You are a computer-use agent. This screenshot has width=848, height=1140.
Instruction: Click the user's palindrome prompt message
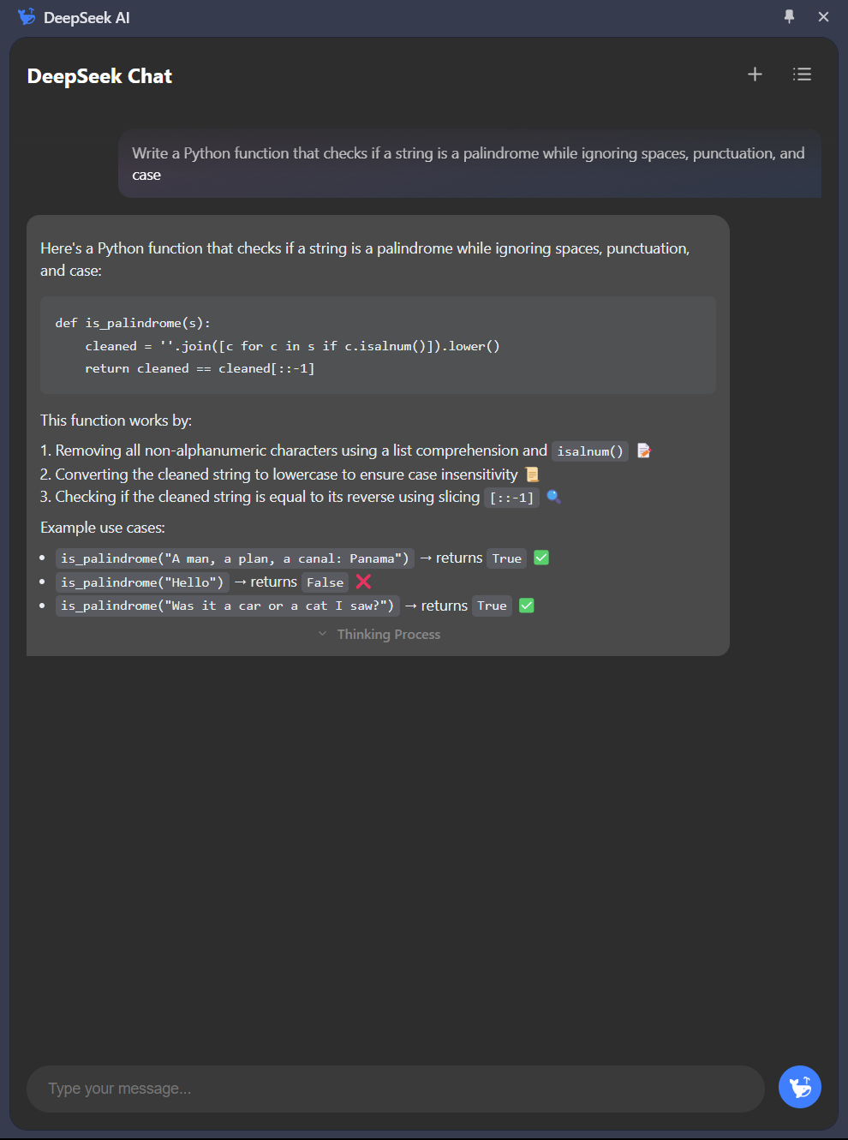pyautogui.click(x=469, y=164)
